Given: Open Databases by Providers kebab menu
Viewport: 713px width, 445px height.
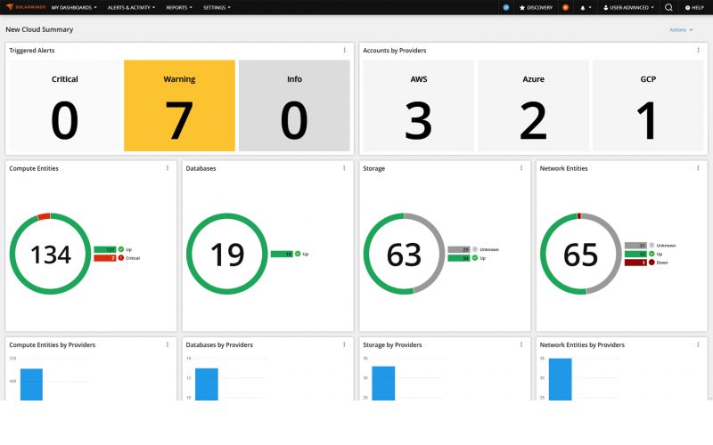Looking at the screenshot, I should pyautogui.click(x=344, y=344).
